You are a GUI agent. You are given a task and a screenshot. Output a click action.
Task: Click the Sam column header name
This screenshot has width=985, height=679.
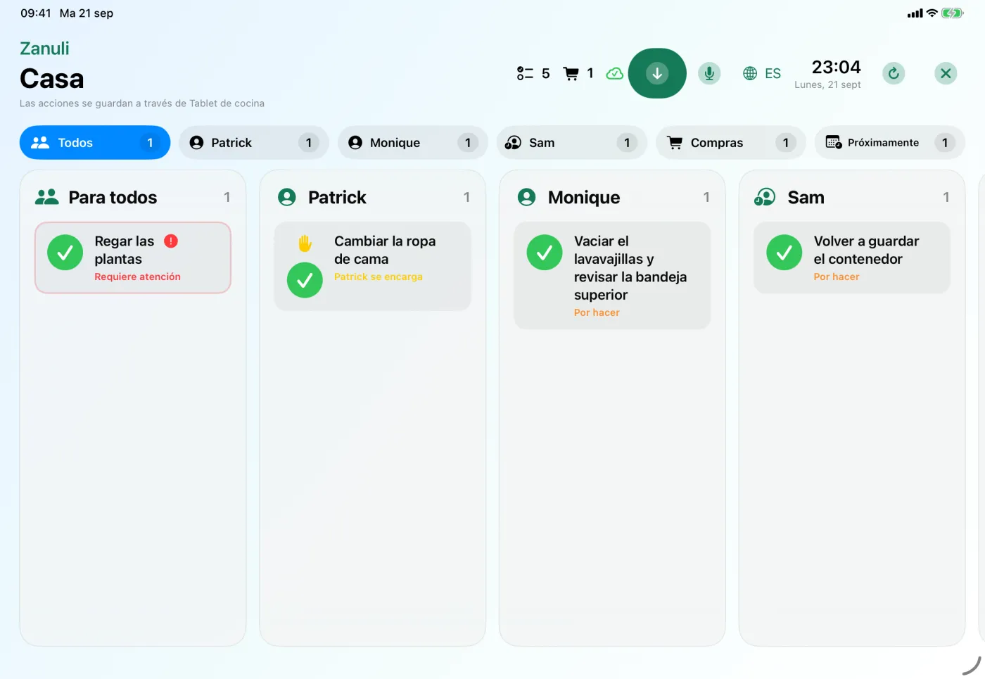pos(806,198)
